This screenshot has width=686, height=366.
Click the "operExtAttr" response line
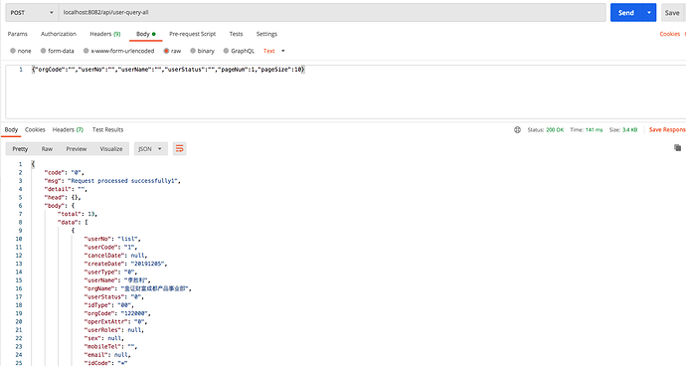point(115,322)
